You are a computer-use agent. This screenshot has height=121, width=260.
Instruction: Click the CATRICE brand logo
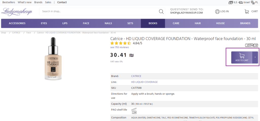tap(252, 45)
